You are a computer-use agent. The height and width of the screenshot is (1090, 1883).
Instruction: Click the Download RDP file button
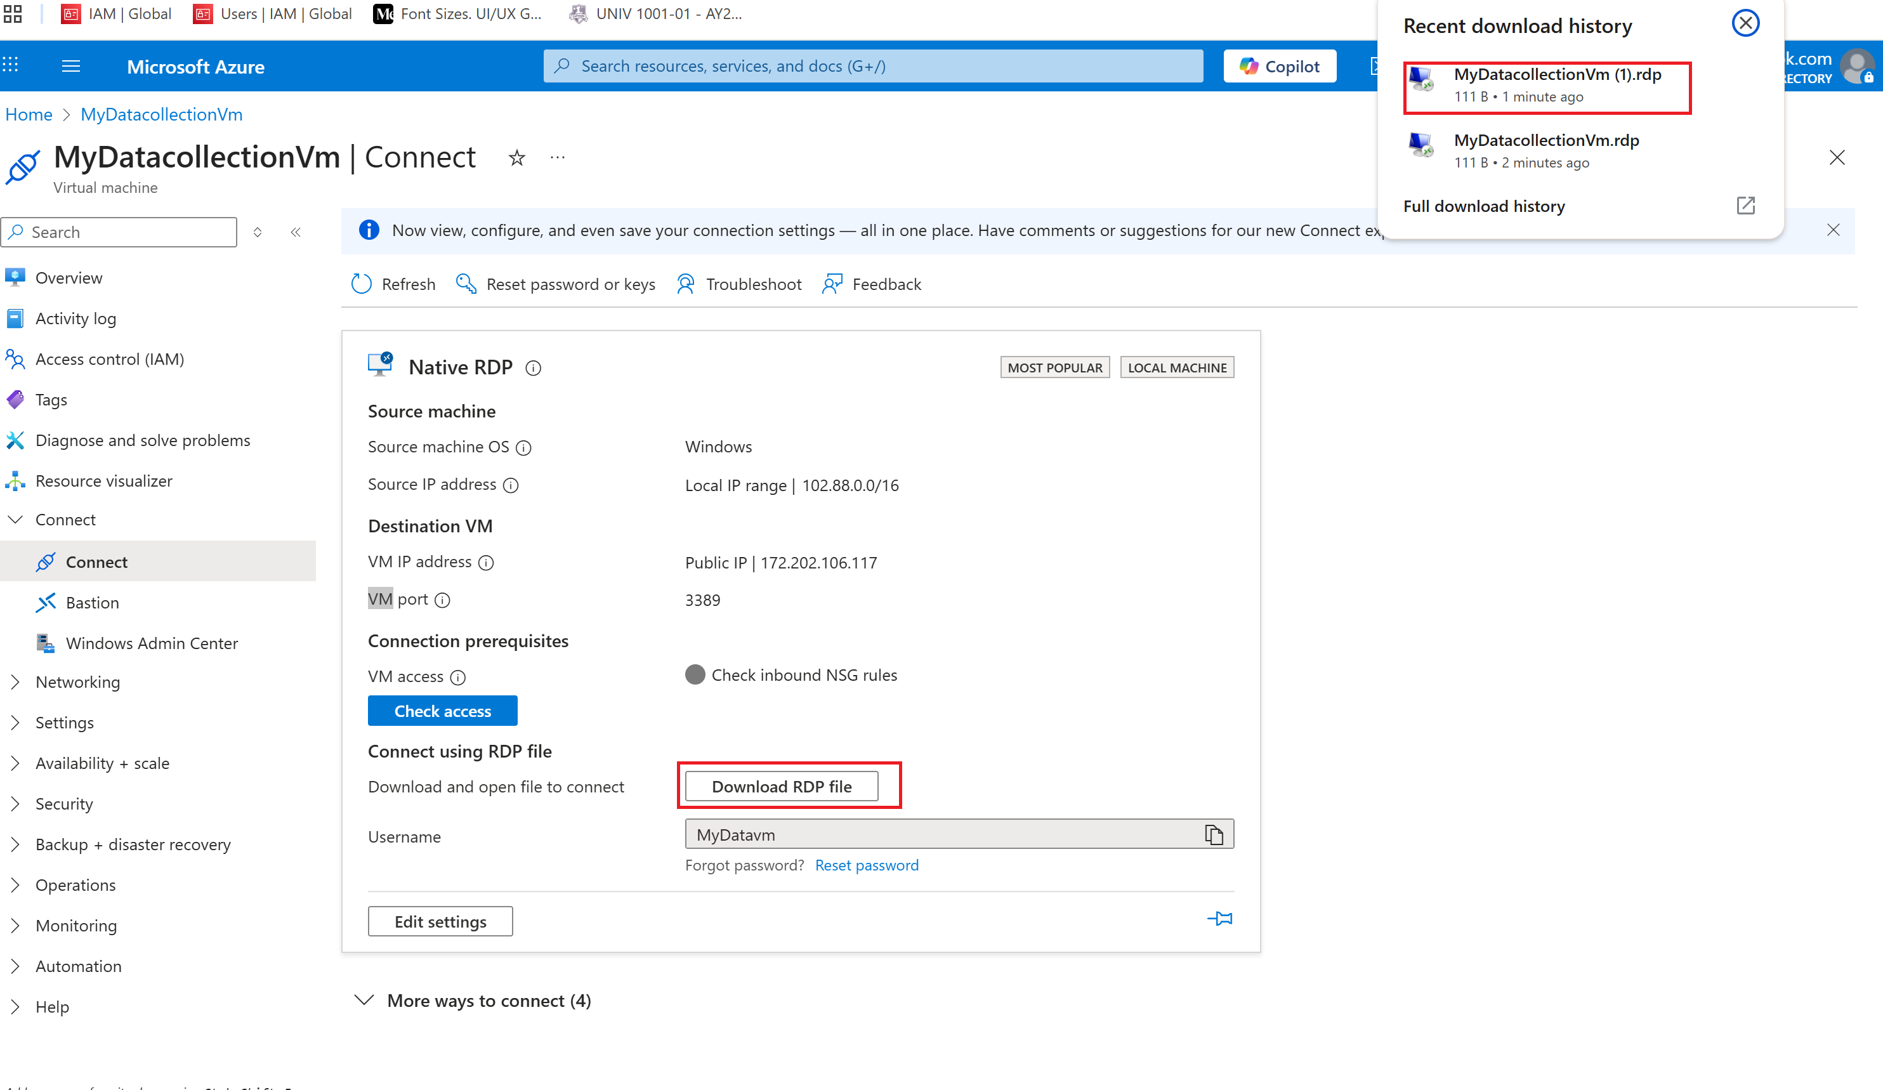click(x=781, y=786)
